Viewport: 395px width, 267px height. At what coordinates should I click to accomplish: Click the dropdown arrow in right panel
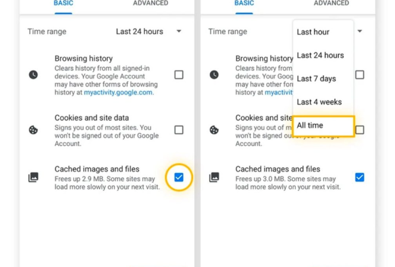[x=360, y=32]
